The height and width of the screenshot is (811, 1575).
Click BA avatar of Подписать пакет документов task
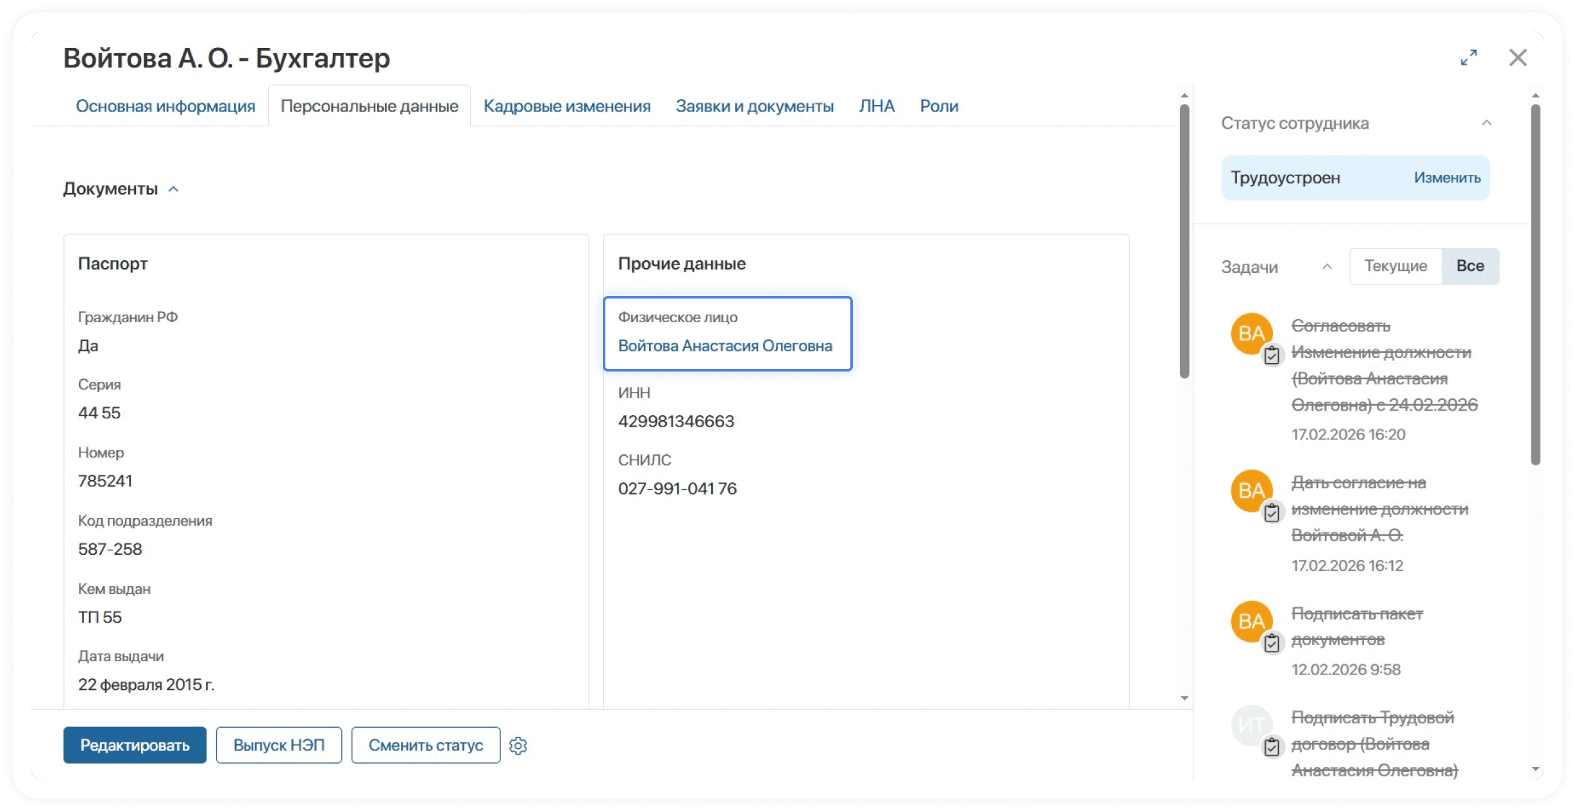[1251, 621]
